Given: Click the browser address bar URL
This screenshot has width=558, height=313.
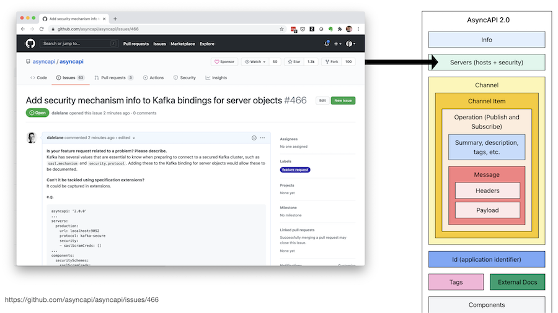Looking at the screenshot, I should 98,29.
